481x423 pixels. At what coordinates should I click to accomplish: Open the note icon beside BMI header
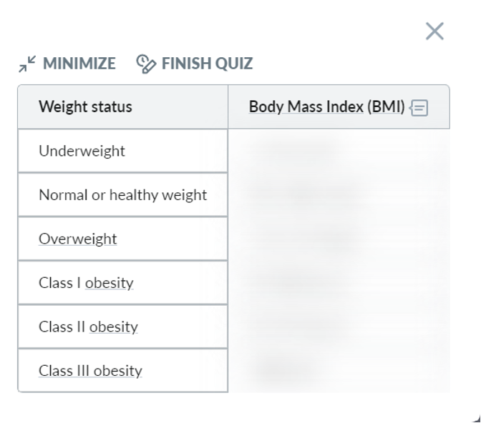[x=419, y=108]
